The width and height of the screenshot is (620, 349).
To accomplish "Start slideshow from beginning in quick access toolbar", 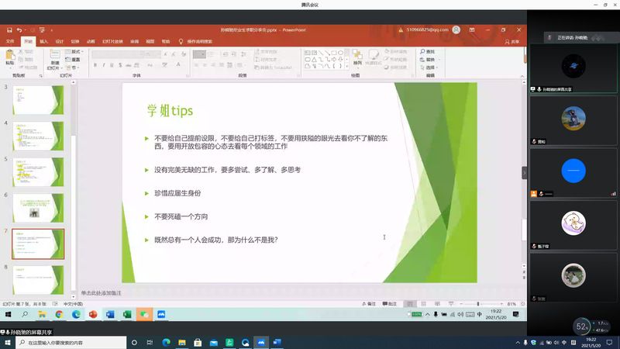I will pos(42,30).
